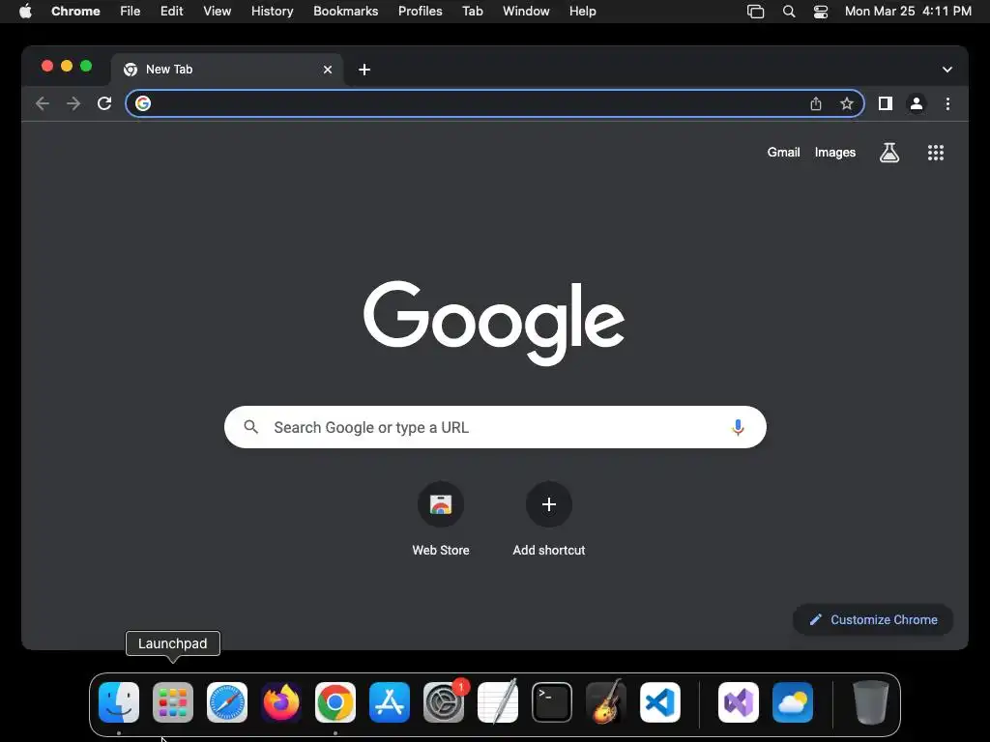Open Trash in the Dock
990x742 pixels.
point(871,702)
